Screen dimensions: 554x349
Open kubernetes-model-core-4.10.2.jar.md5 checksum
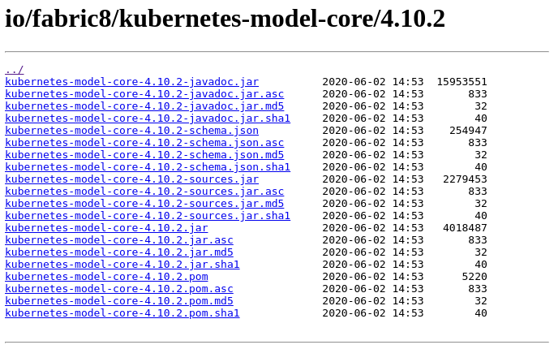coord(119,252)
